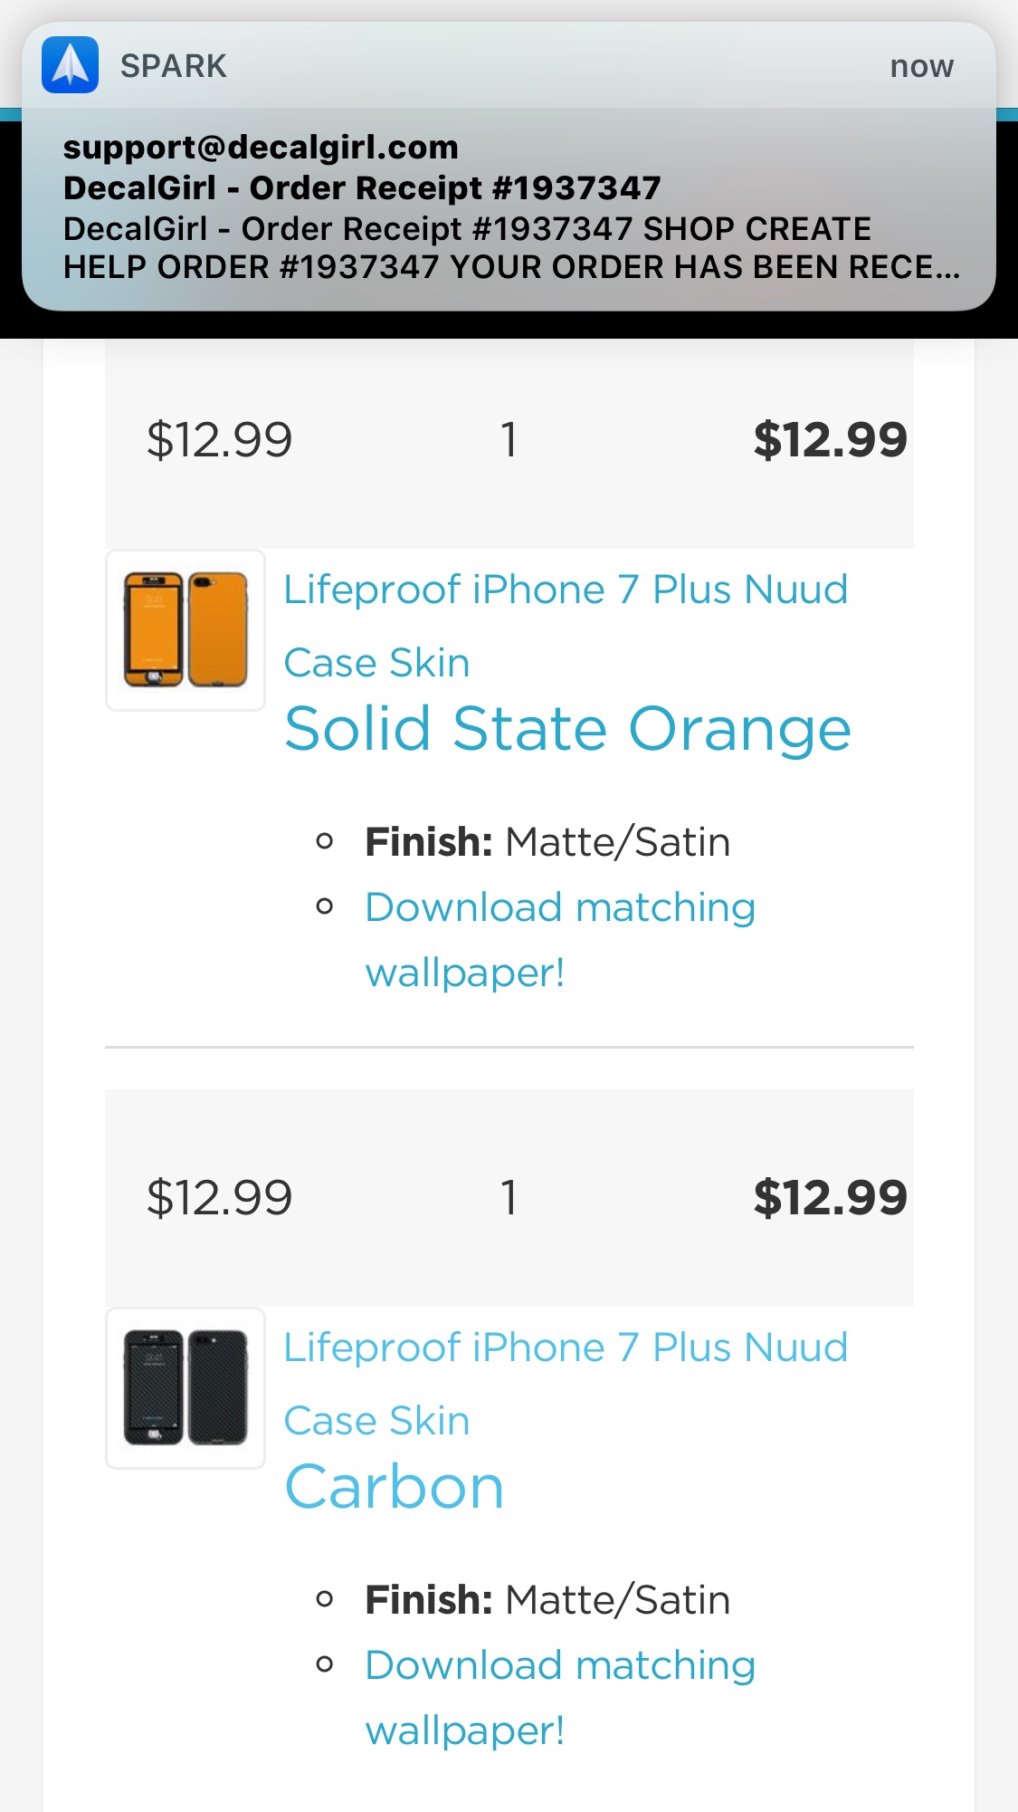
Task: Tap the Finish: Matte/Satin under Carbon skin
Action: click(x=547, y=1600)
